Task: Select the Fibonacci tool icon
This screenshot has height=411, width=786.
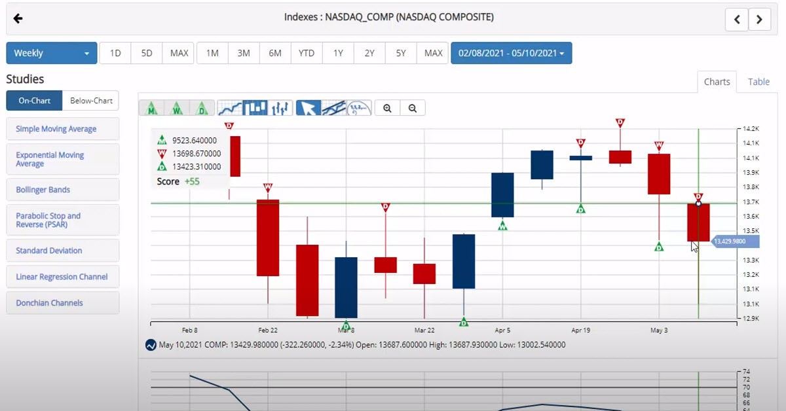Action: click(359, 108)
